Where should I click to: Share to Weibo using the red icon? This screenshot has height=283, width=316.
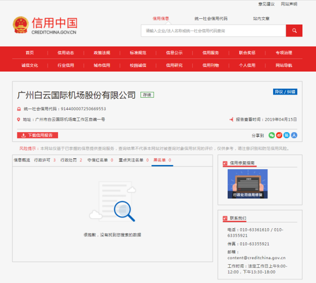(279, 135)
